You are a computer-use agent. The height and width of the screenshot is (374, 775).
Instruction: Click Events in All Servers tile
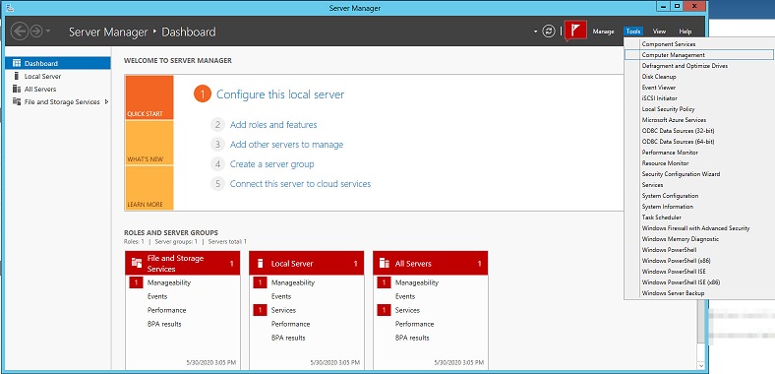(x=405, y=296)
